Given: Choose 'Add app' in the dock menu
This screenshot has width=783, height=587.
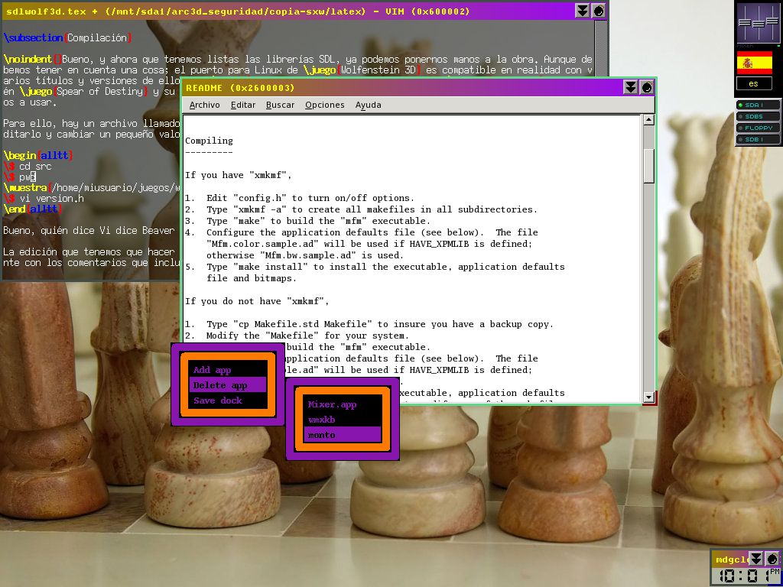Looking at the screenshot, I should 228,370.
